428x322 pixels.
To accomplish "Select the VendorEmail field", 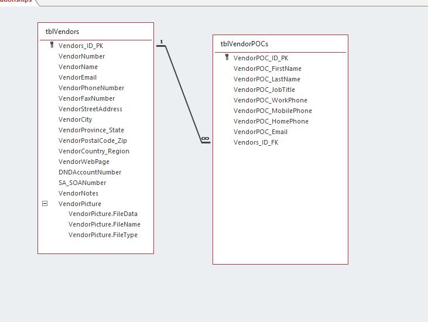I will pyautogui.click(x=77, y=77).
